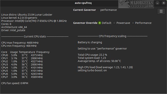This screenshot has width=167, height=94.
Task: Click the CPU0 stats row
Action: pos(22,55)
